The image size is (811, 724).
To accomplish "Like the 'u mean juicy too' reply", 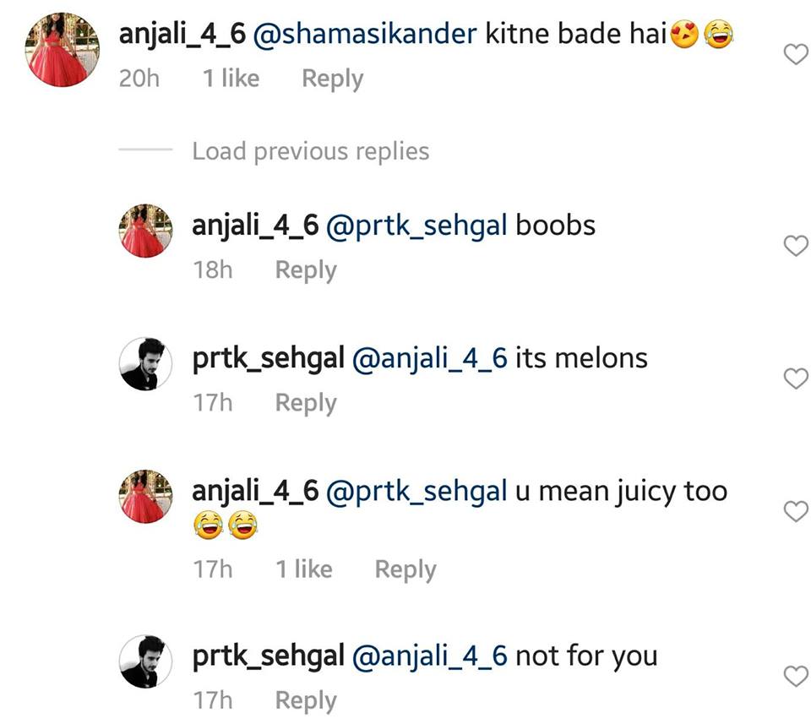I will pos(796,511).
